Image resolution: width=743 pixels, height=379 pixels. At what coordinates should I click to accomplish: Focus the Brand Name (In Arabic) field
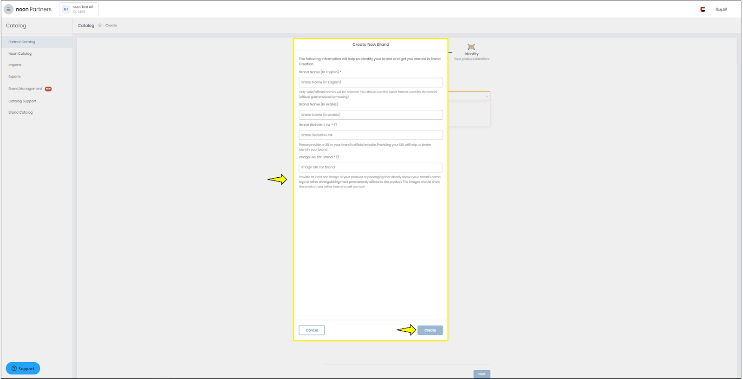[371, 115]
